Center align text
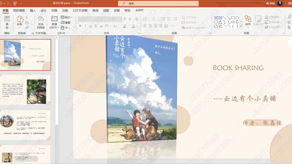Screen dimensions: 292x164 150,26
